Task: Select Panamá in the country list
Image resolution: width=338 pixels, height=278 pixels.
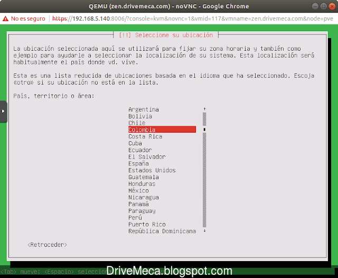Action: point(138,204)
